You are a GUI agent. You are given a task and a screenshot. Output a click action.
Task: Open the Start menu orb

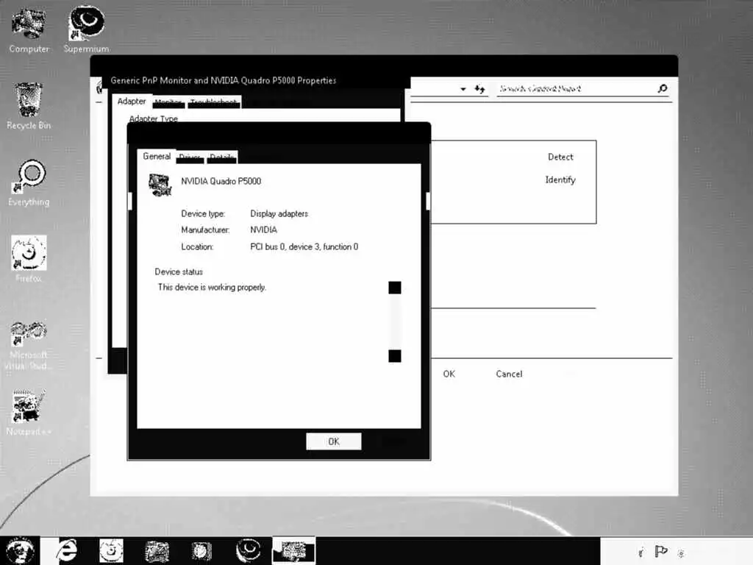20,550
